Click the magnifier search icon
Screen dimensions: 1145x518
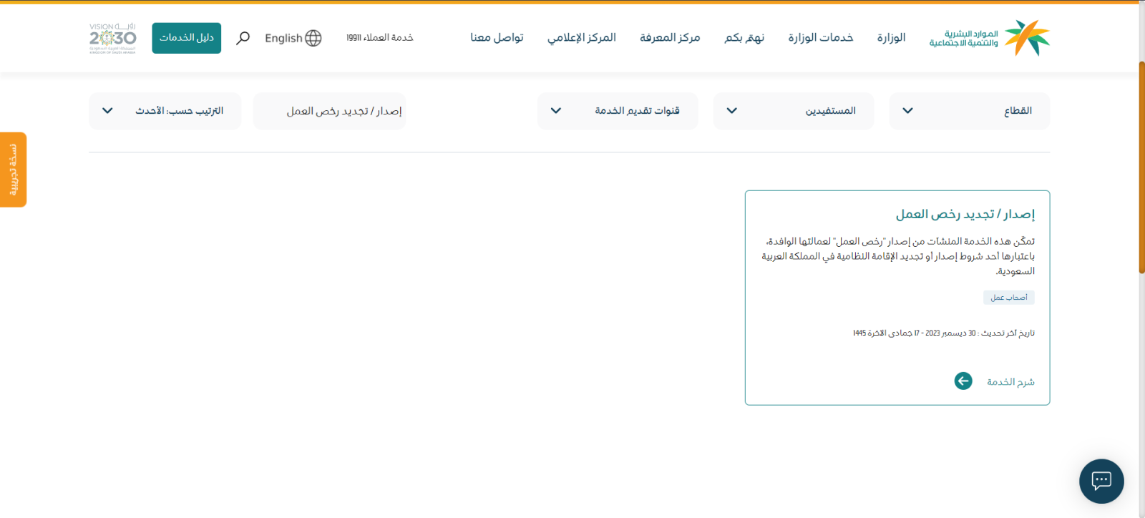pos(243,38)
